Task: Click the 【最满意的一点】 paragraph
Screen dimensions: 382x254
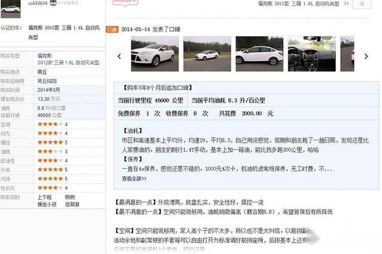Action: pyautogui.click(x=189, y=202)
